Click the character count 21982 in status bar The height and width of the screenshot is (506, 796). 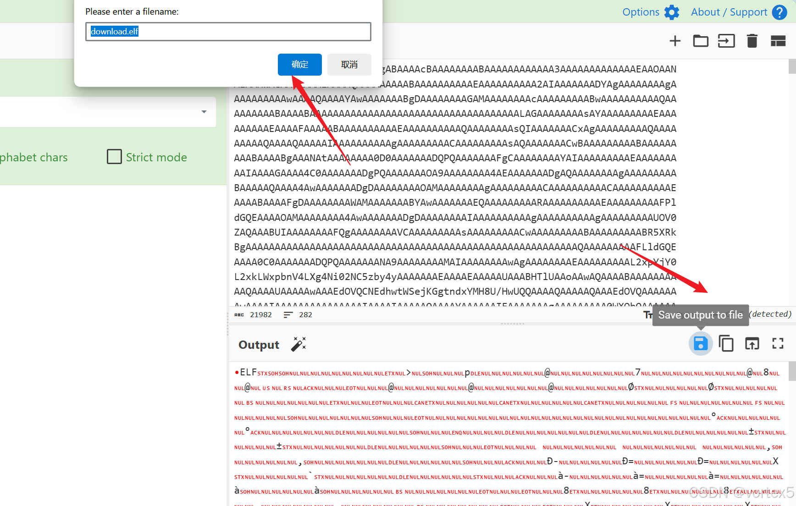pos(261,315)
